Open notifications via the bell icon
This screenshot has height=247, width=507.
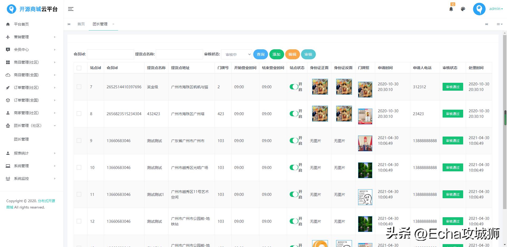pos(451,9)
